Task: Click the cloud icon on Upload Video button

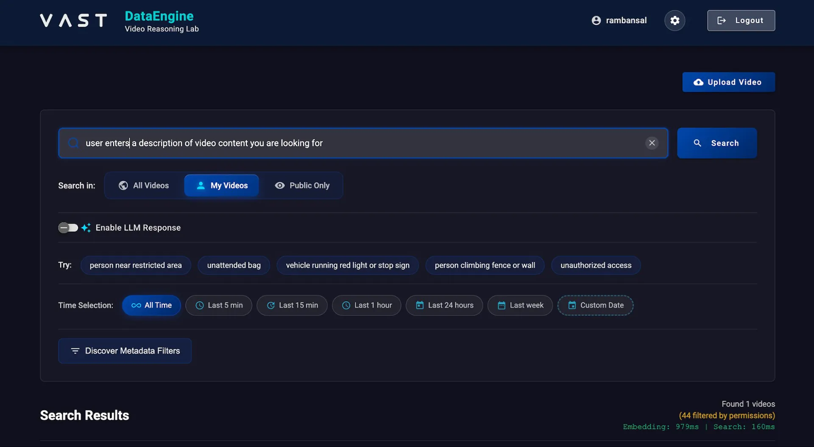Action: click(698, 82)
